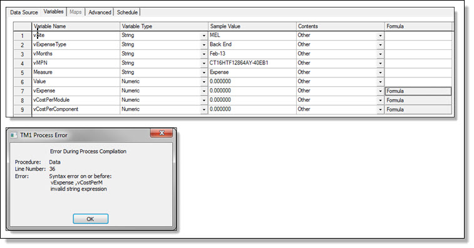Open Contents dropdown for Value row
474x248 pixels.
(x=380, y=82)
